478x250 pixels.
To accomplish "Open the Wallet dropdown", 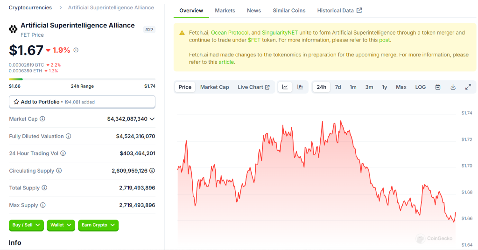I will pos(61,225).
